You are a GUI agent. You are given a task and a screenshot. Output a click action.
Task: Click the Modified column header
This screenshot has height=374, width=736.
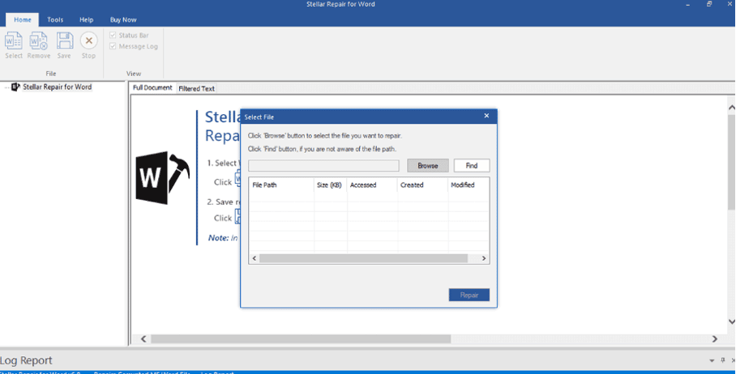pos(469,185)
